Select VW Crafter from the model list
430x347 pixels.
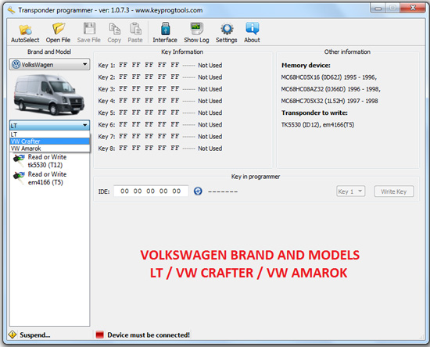coord(49,141)
